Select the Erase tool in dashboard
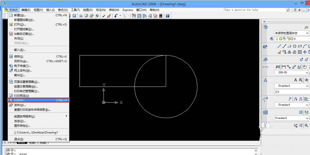 (279, 52)
